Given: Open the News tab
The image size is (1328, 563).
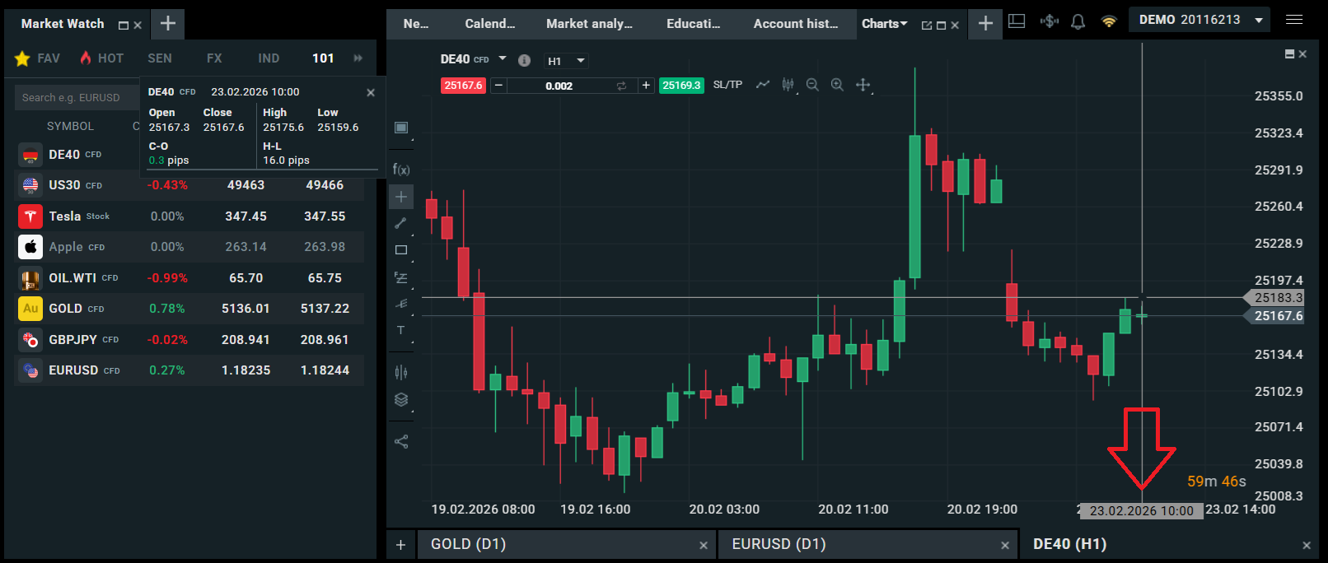Looking at the screenshot, I should coord(416,24).
